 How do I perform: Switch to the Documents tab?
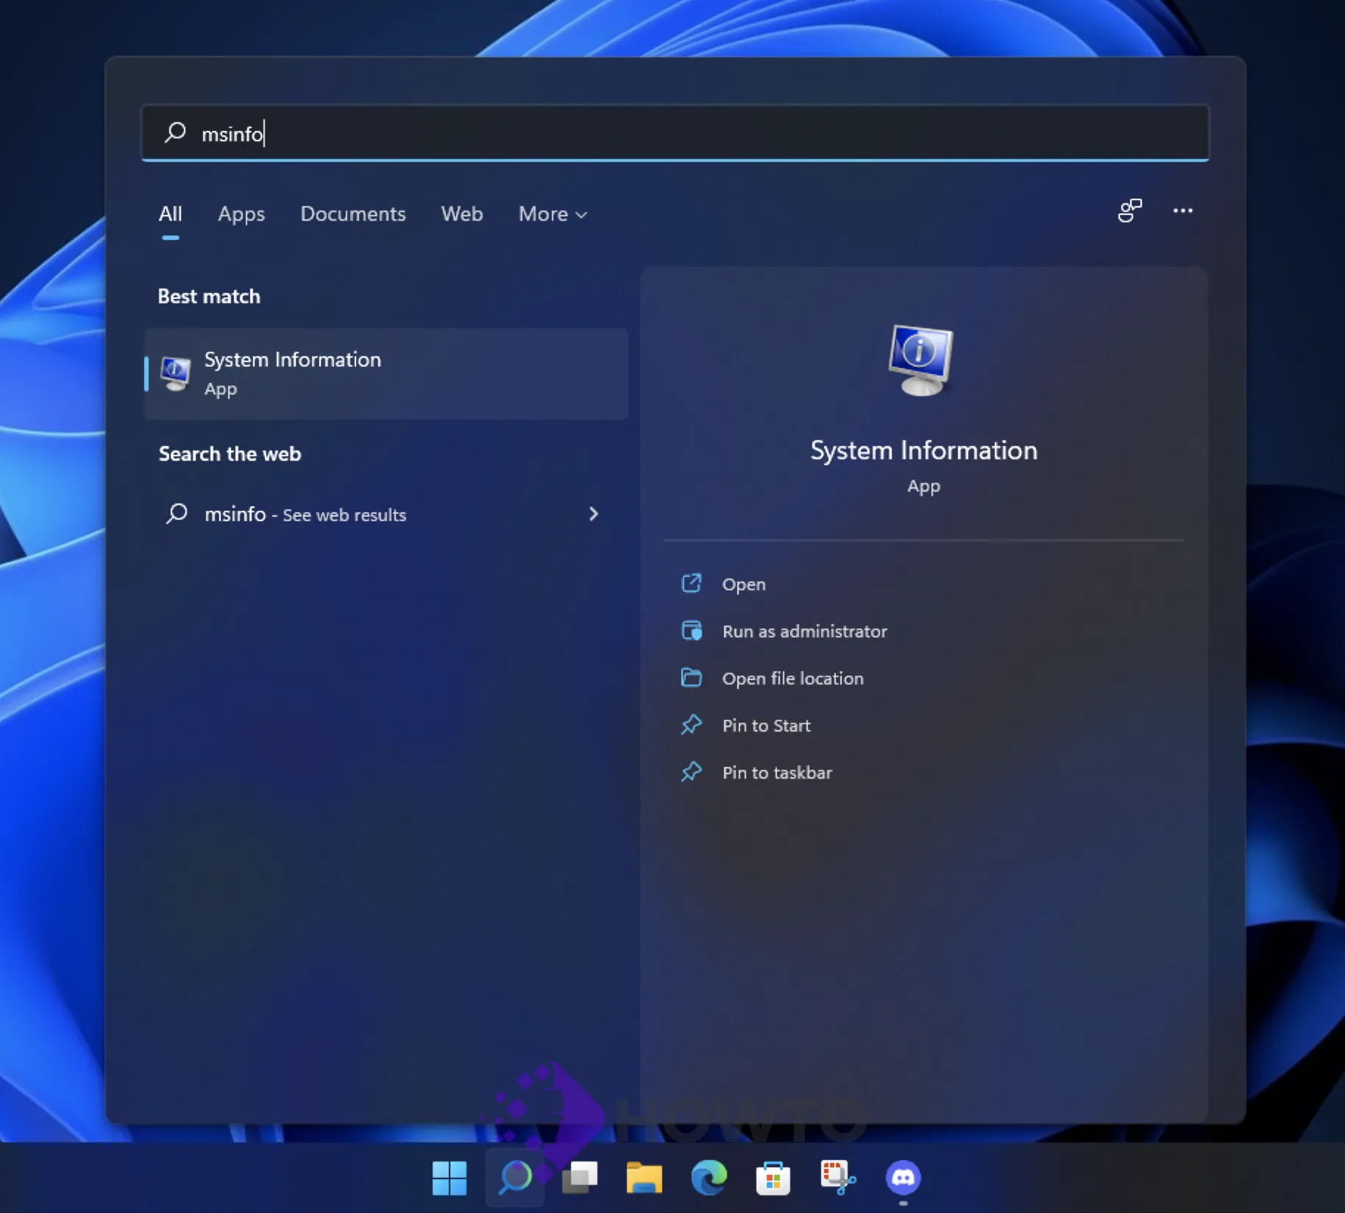tap(352, 214)
